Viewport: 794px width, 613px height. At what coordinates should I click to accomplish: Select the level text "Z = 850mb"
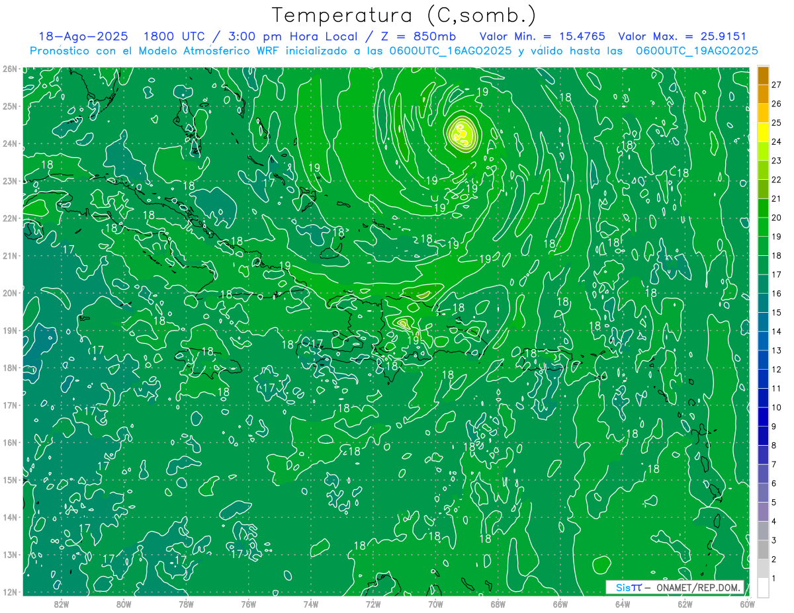pos(419,37)
